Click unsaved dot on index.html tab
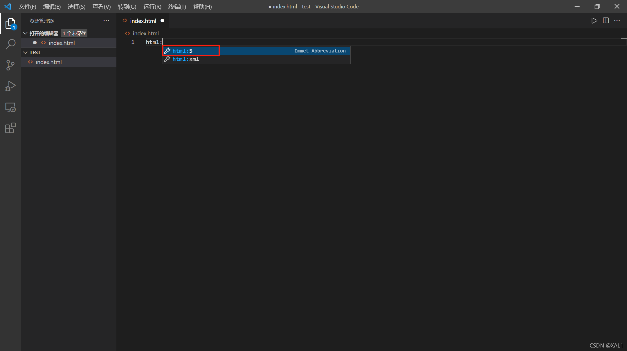 coord(162,21)
